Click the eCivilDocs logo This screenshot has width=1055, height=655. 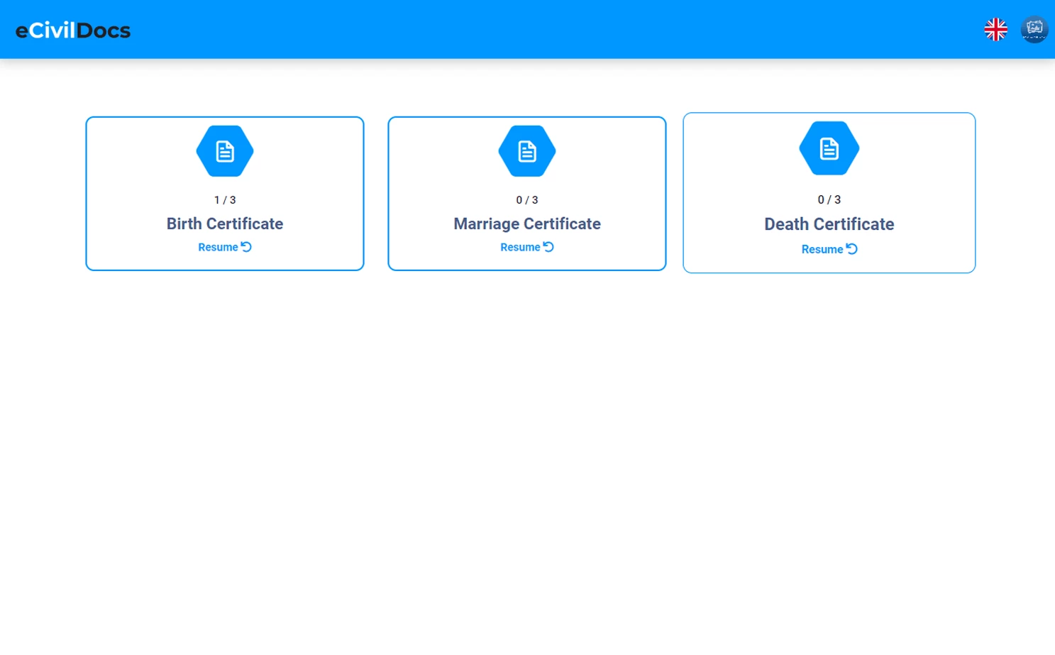pos(72,30)
